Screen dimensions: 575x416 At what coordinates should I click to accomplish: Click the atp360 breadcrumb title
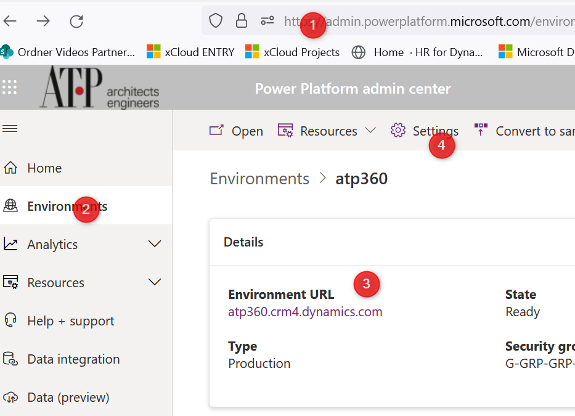click(x=362, y=179)
